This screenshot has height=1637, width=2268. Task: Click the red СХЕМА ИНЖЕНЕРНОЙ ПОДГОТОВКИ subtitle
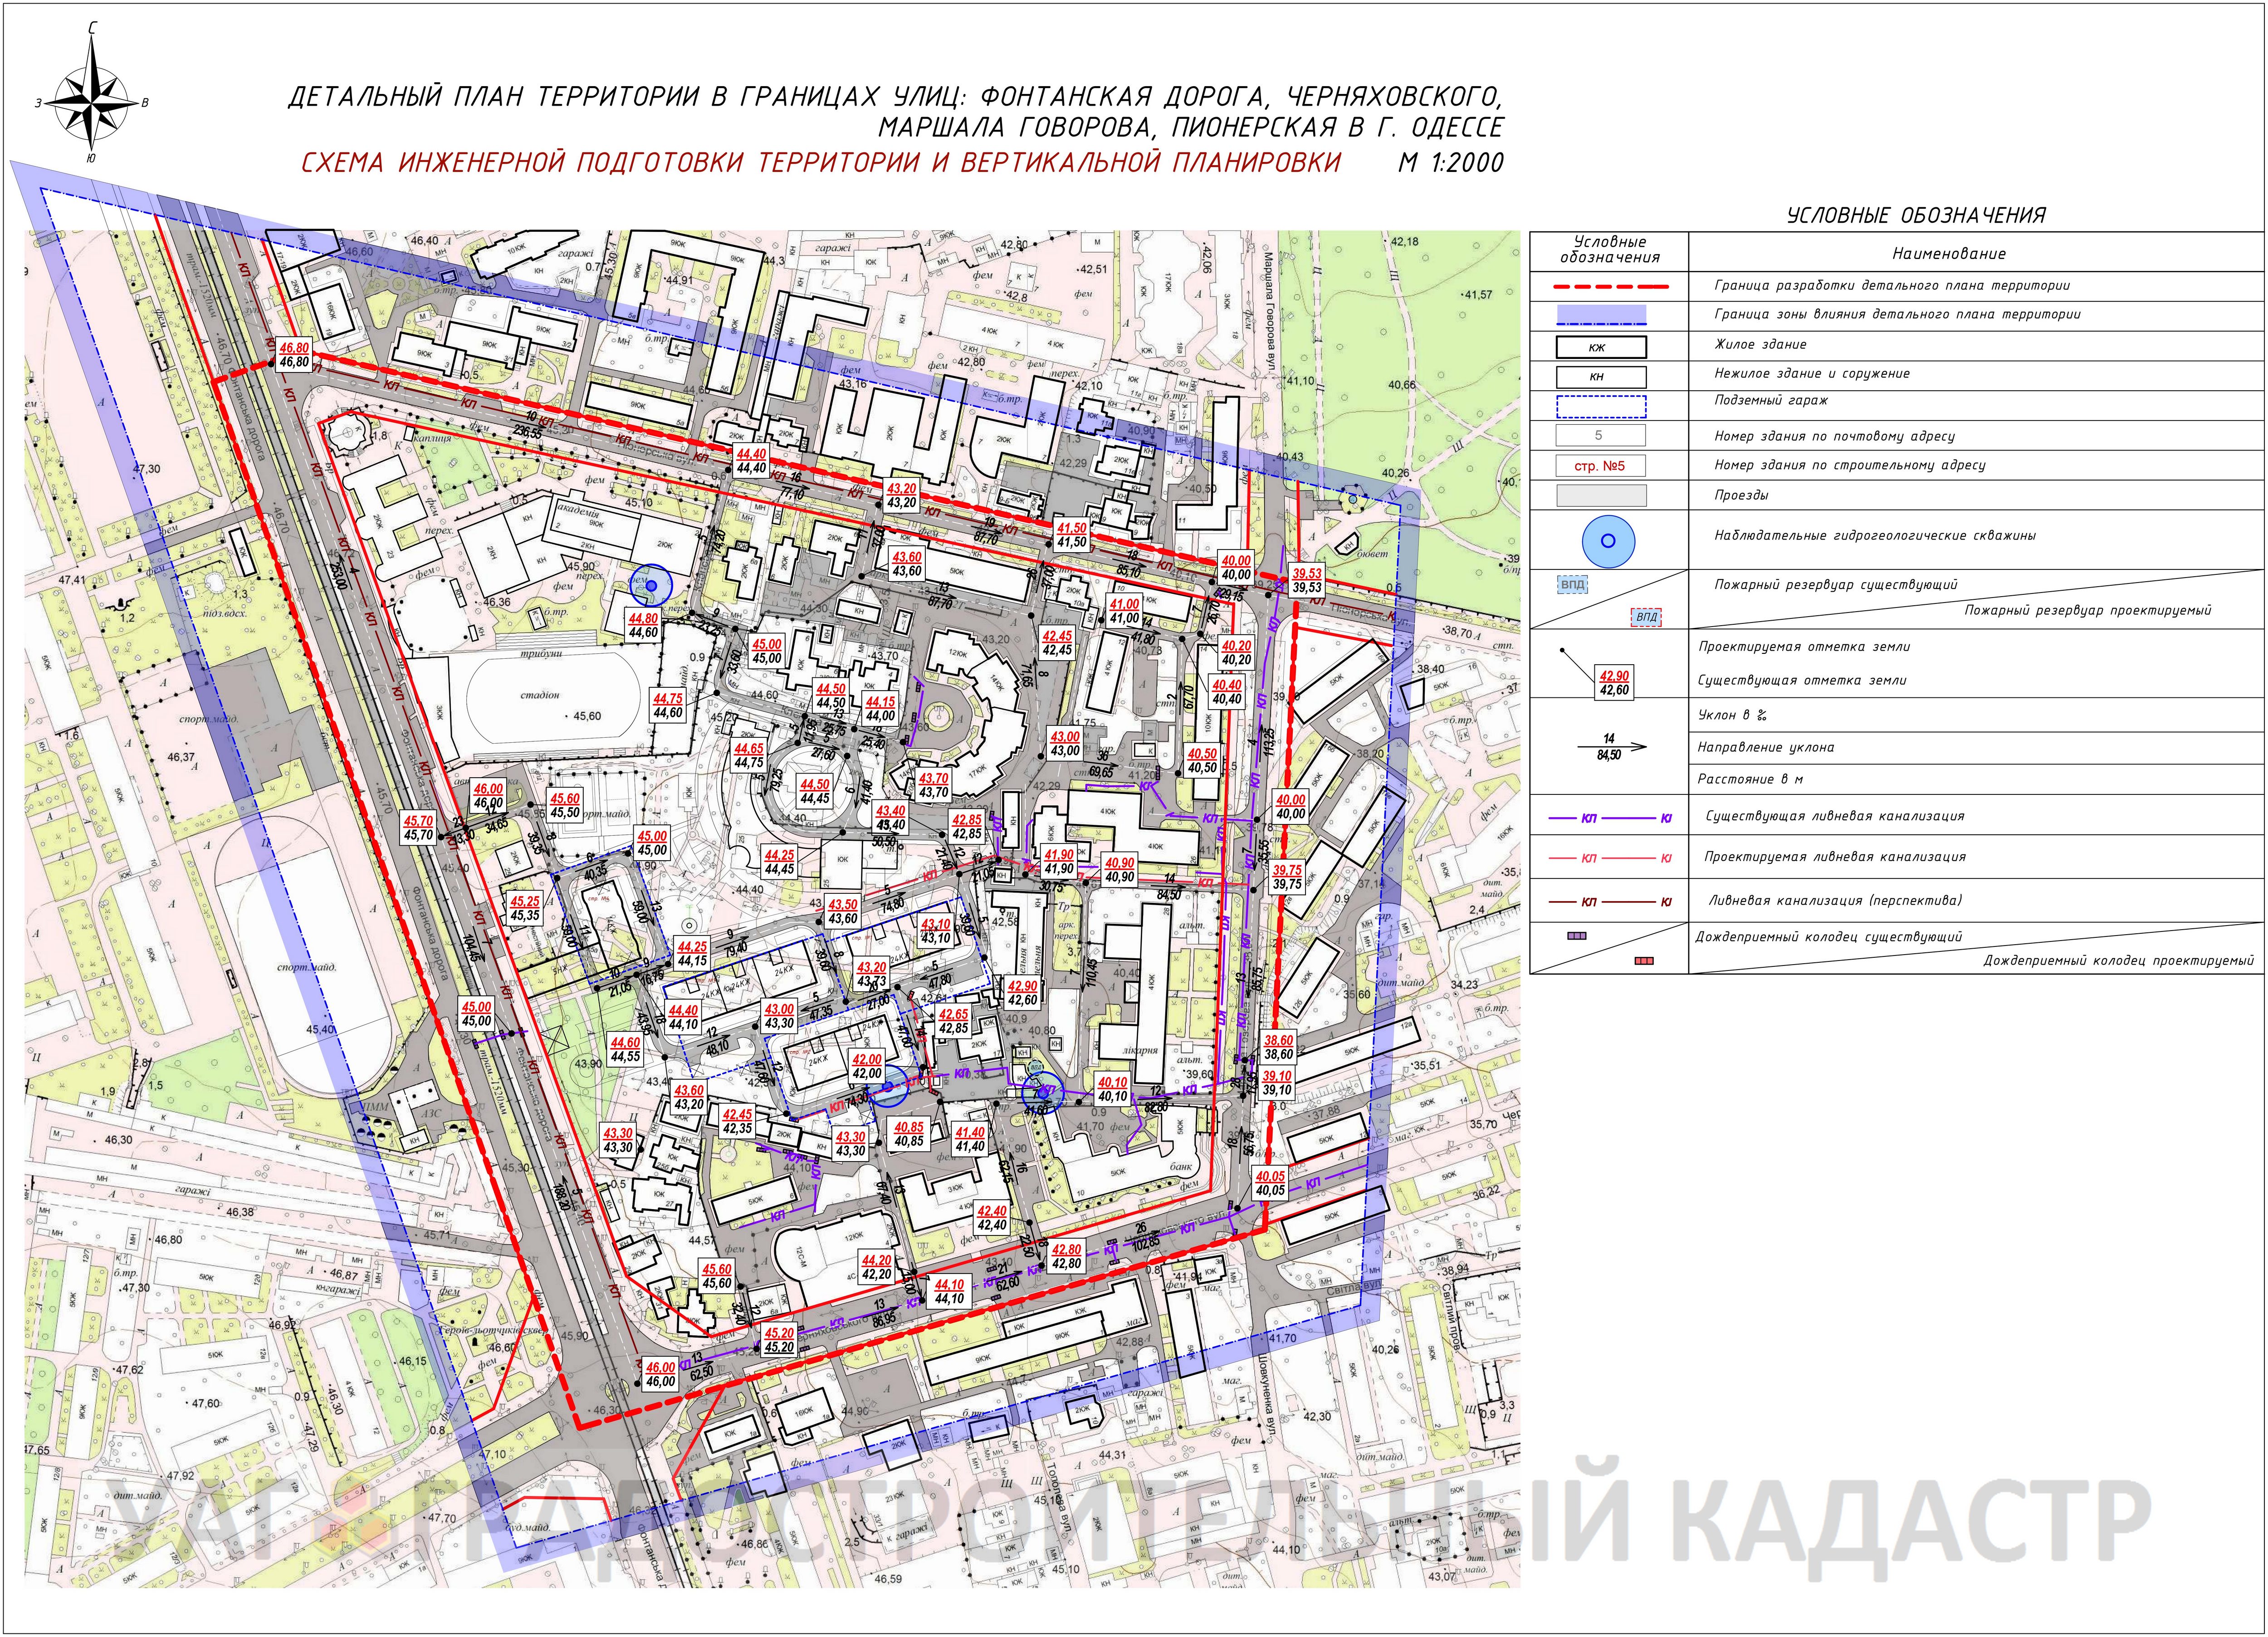click(x=820, y=163)
